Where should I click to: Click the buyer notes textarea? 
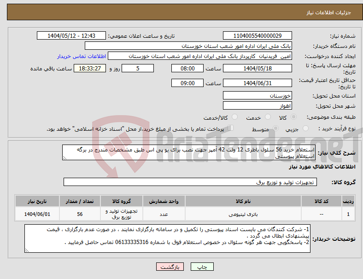167,238
